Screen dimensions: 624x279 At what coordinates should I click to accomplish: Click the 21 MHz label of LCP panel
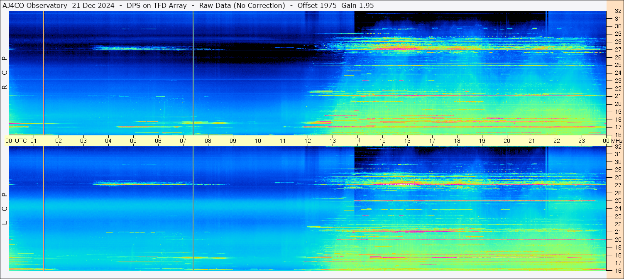[617, 232]
